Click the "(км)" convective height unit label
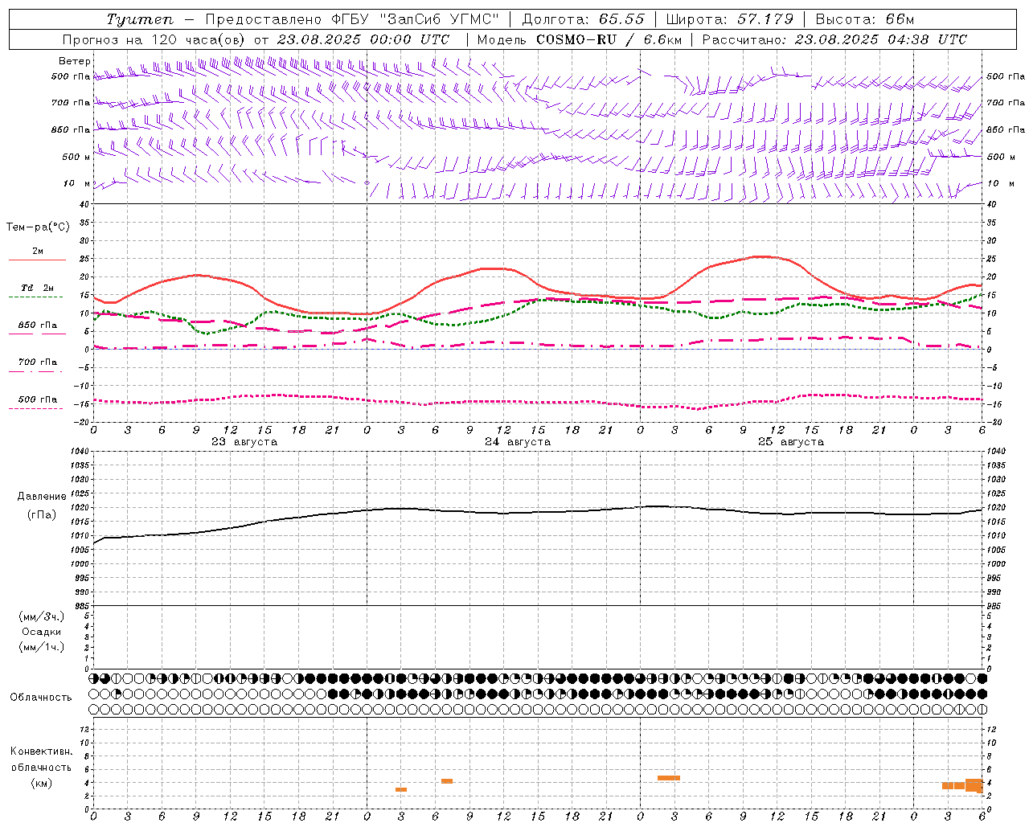 click(x=41, y=783)
